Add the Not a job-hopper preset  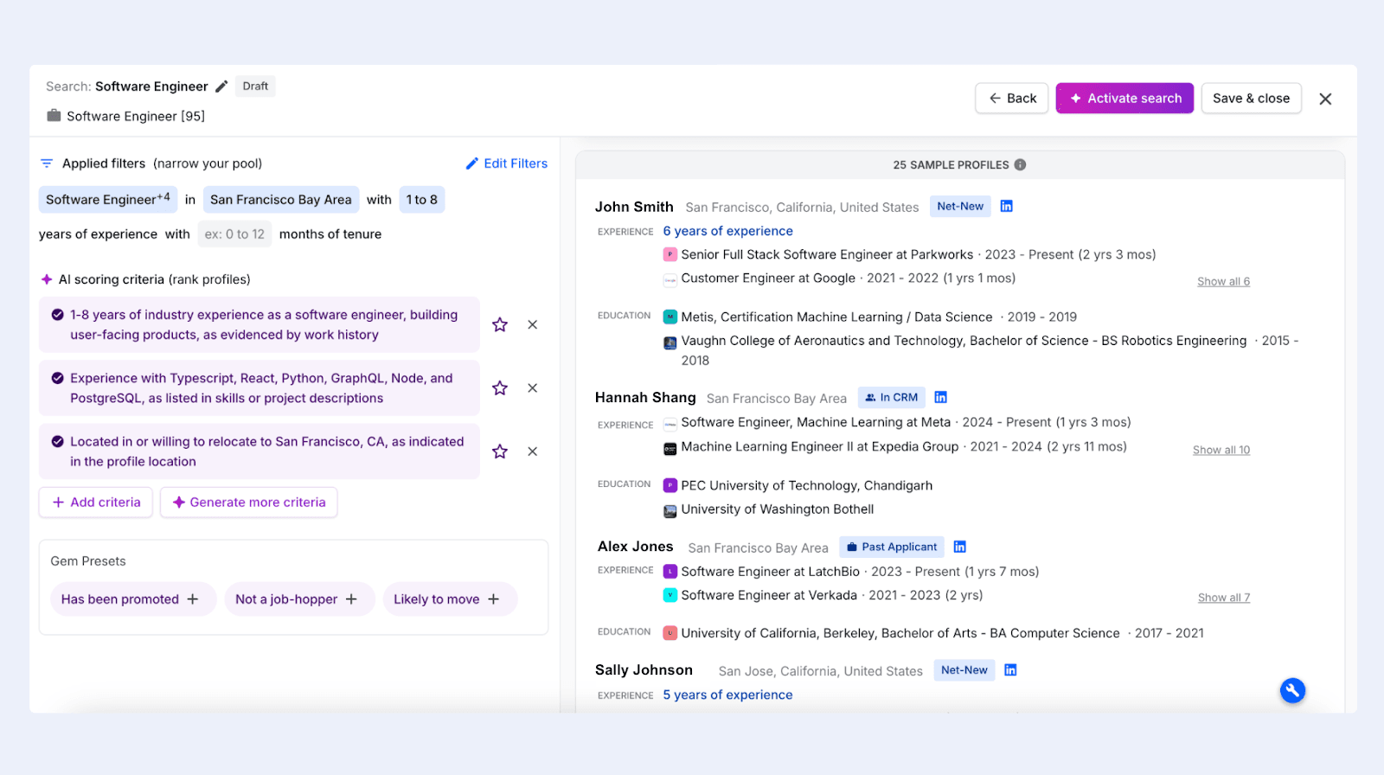coord(299,599)
